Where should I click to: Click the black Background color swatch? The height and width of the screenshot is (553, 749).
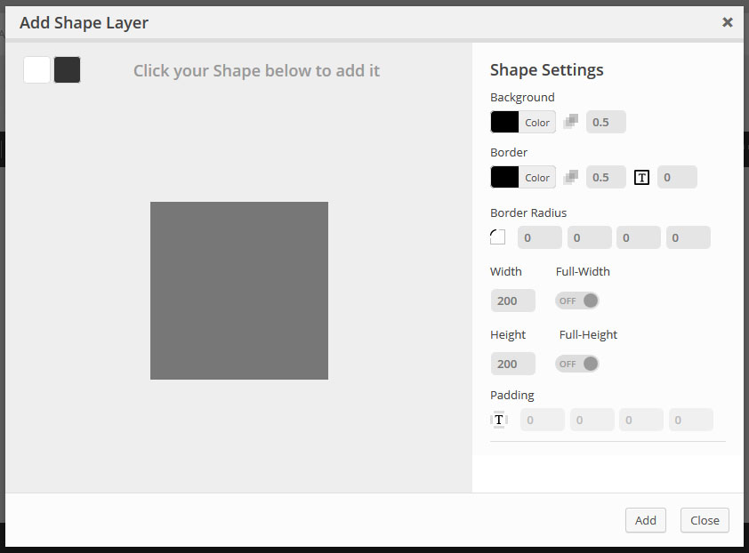coord(505,121)
